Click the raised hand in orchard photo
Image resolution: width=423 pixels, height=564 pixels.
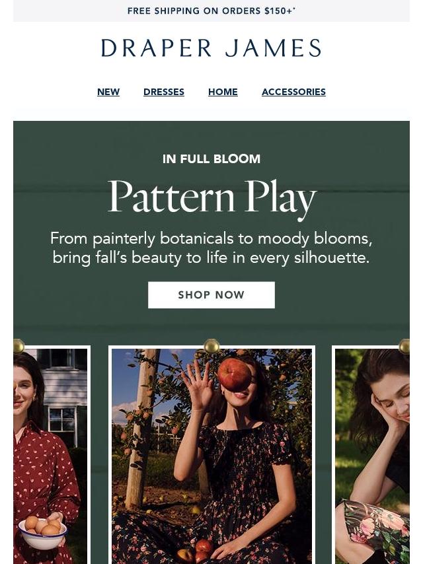pos(197,384)
